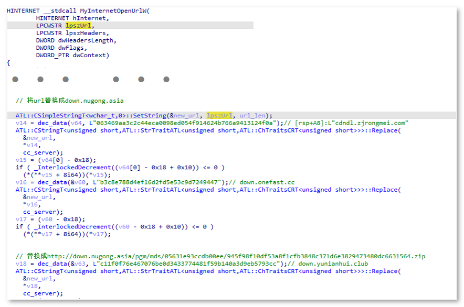
Task: Click the comment 将url替换成down.nugong.asia
Action: click(x=70, y=101)
